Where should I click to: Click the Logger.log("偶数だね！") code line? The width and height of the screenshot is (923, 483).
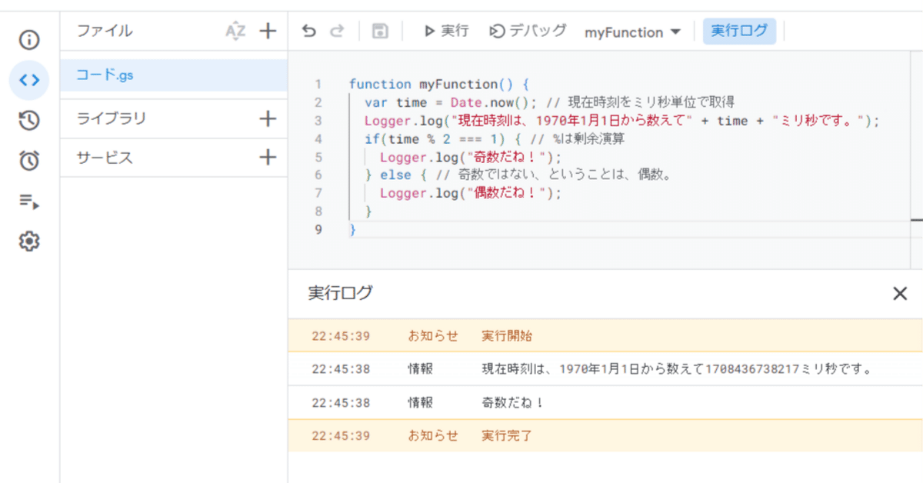click(471, 194)
